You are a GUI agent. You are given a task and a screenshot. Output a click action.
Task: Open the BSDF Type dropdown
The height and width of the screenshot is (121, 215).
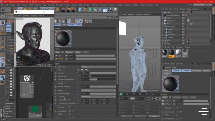(x=98, y=67)
